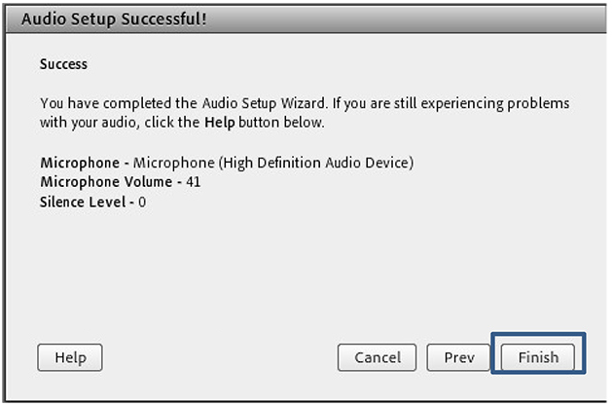The height and width of the screenshot is (406, 613).
Task: Select the 'Success' heading text
Action: click(63, 64)
